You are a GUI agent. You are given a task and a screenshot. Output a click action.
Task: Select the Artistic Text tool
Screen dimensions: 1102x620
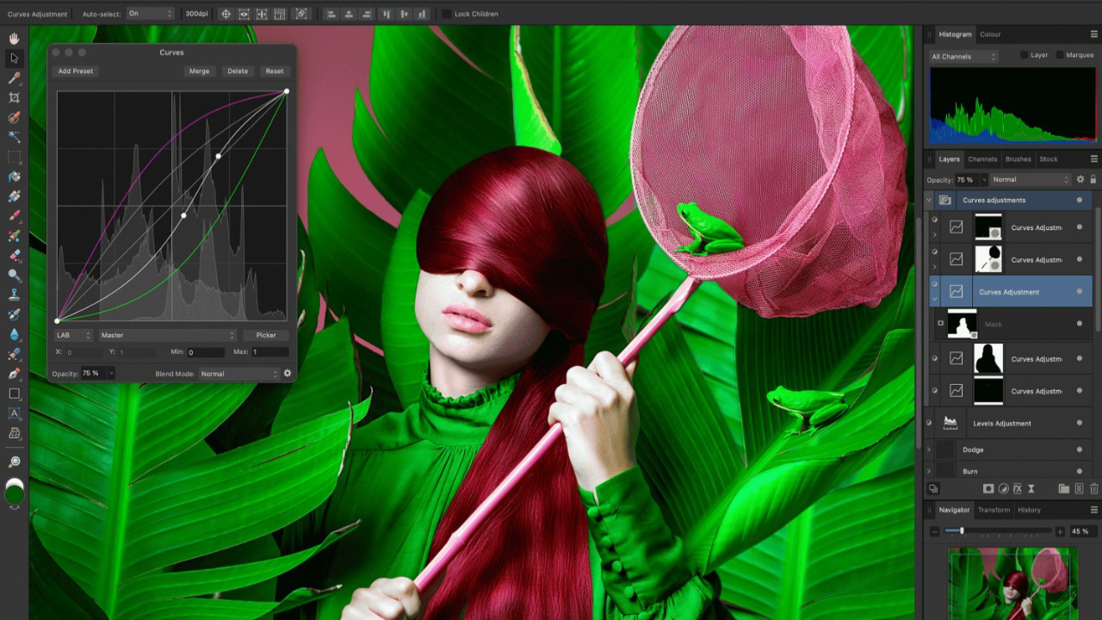point(14,413)
